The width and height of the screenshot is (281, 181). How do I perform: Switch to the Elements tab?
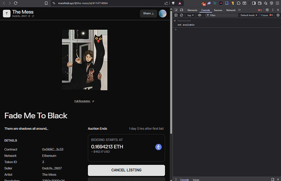(192, 10)
